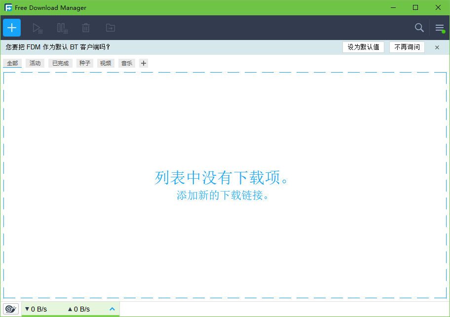The width and height of the screenshot is (450, 317).
Task: Open the main menu hamburger icon
Action: [440, 28]
